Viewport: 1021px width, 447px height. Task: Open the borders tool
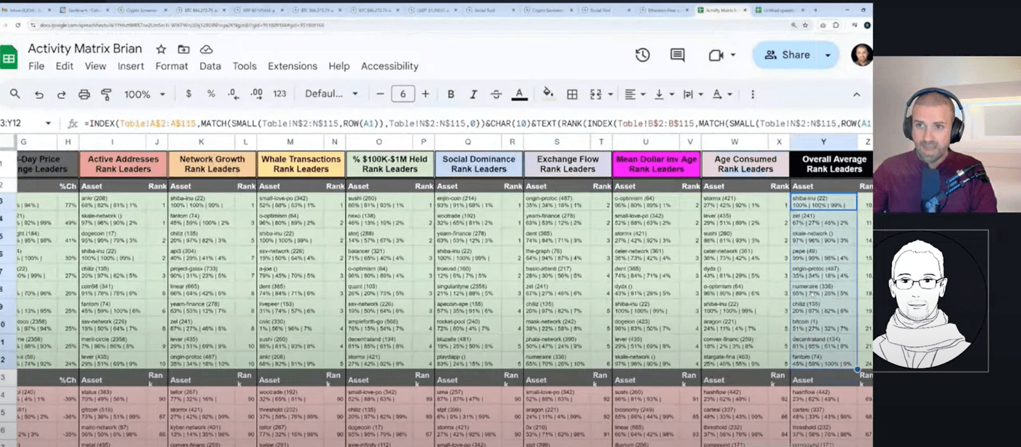tap(572, 94)
